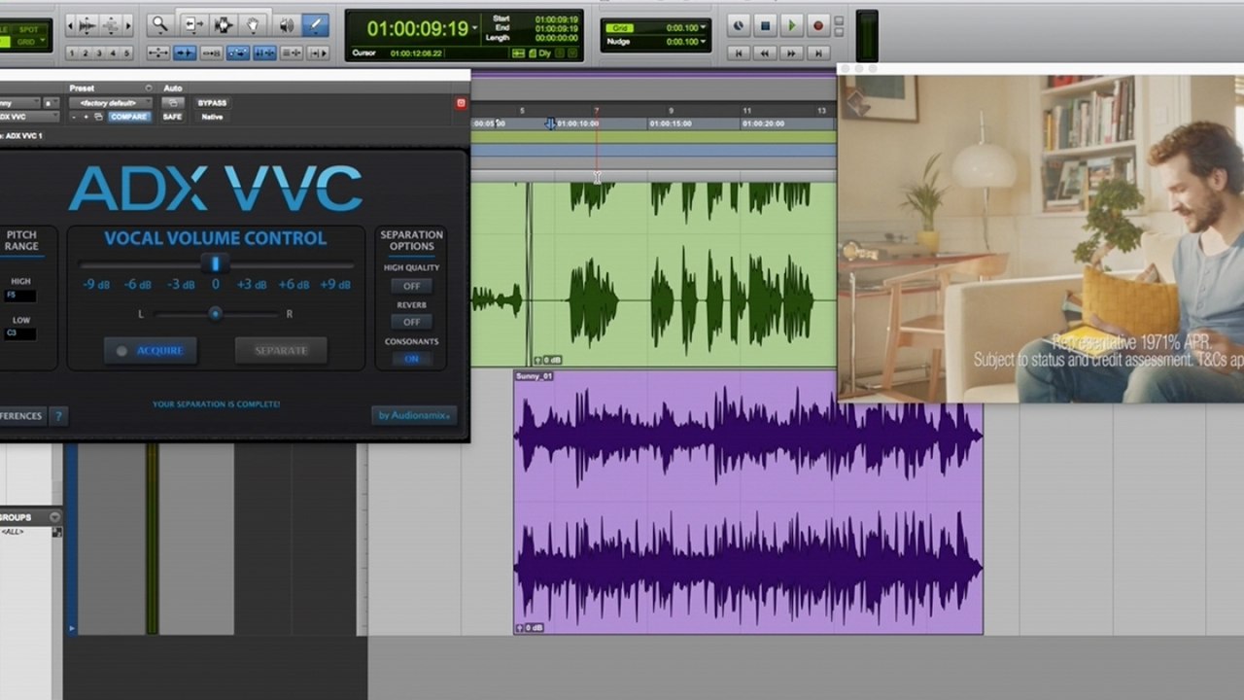1244x700 pixels.
Task: Turn off Consonants separation option
Action: (412, 359)
